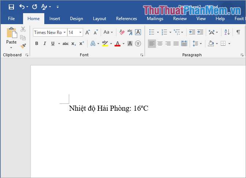Toggle Bold formatting

click(37, 43)
